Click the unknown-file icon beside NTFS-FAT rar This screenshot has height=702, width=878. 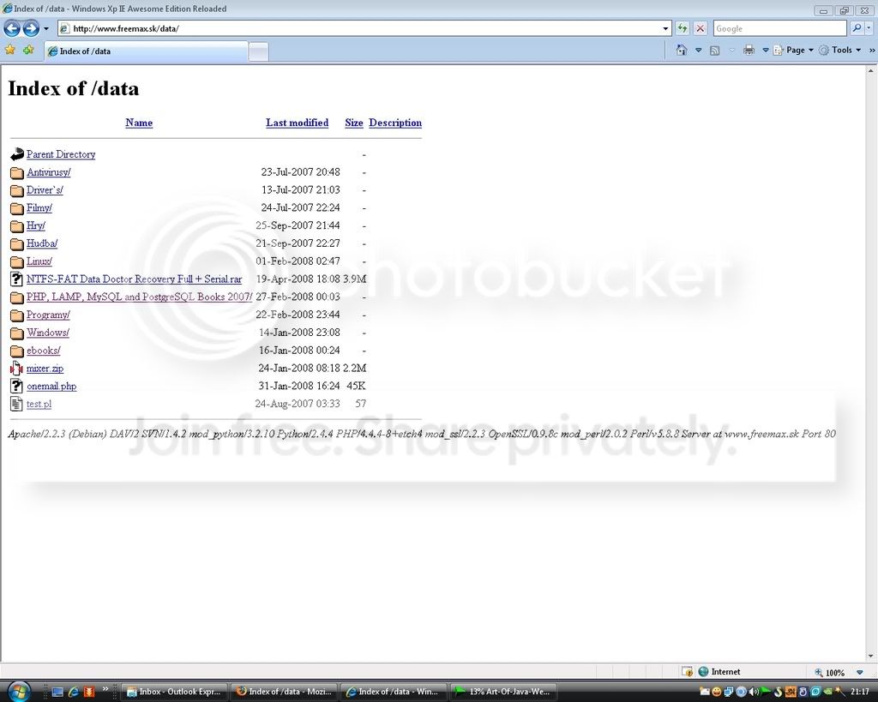[x=17, y=279]
